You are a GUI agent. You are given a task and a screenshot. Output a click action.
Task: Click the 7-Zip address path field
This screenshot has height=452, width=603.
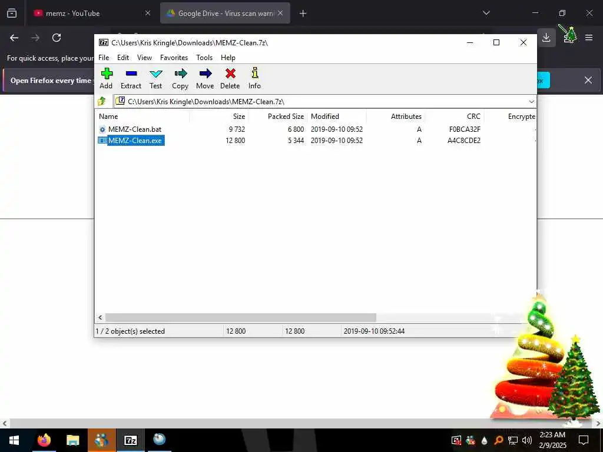pos(325,101)
